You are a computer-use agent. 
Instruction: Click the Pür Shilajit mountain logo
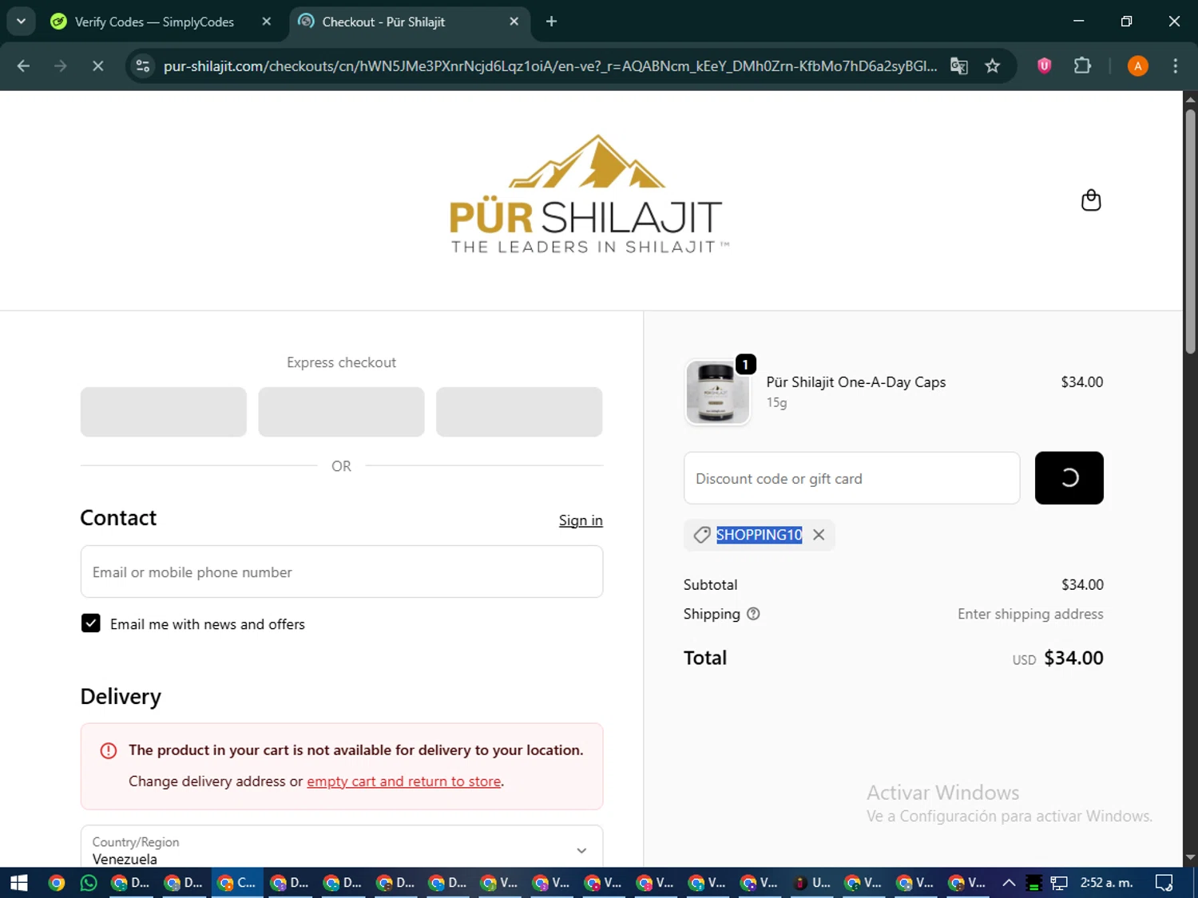pos(588,194)
